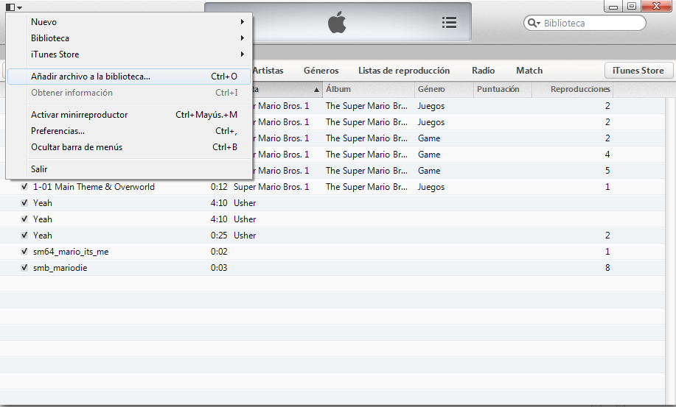This screenshot has width=676, height=407.
Task: Minimize the iTunes window
Action: [x=613, y=6]
